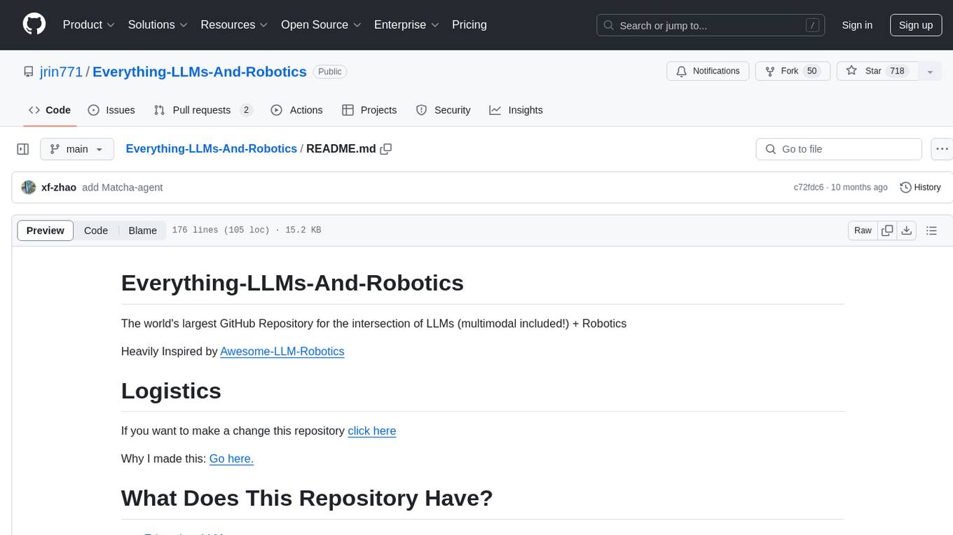Click the Sign in link

click(x=857, y=25)
